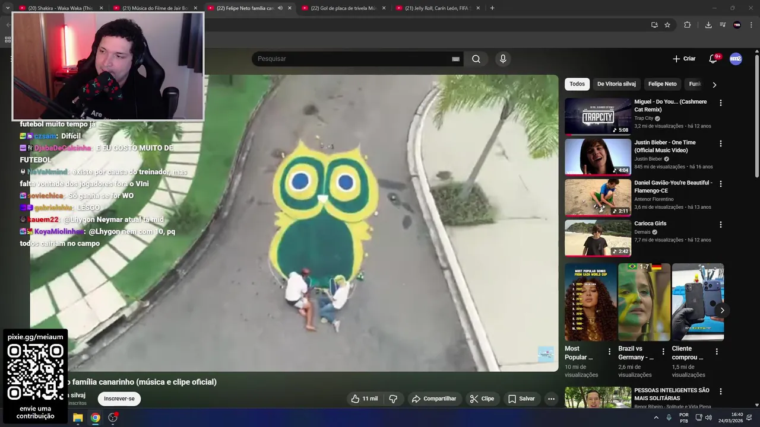Open a new browser tab

point(492,8)
